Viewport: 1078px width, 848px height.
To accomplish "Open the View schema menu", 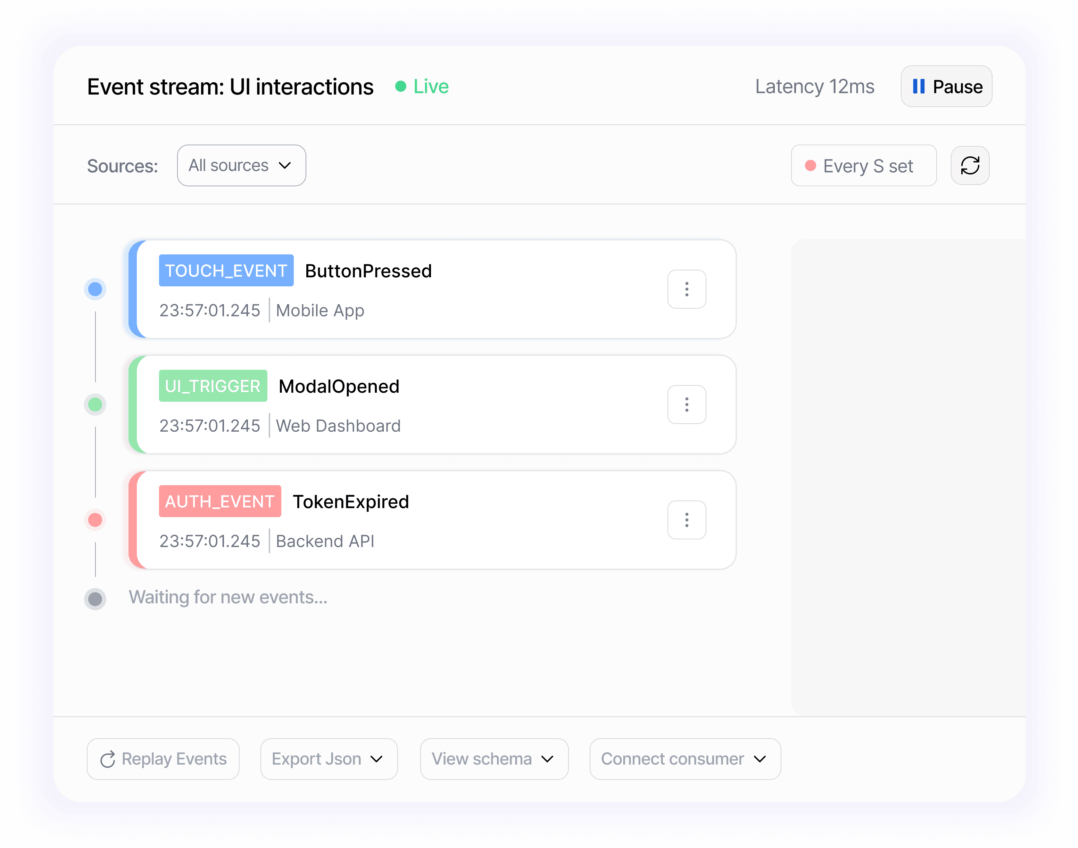I will click(x=494, y=758).
